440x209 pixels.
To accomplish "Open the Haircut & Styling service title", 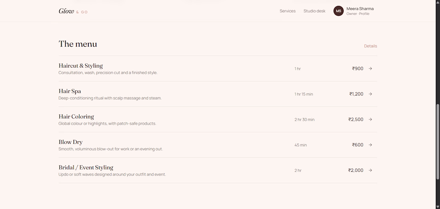I will click(x=80, y=66).
